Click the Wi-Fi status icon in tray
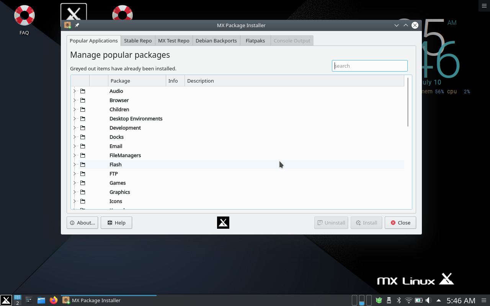This screenshot has height=306, width=490. tap(408, 300)
